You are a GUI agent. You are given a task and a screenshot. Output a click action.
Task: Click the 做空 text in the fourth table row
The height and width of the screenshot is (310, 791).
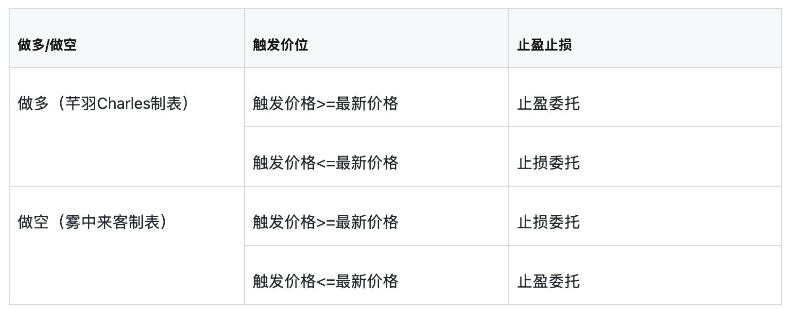[33, 222]
